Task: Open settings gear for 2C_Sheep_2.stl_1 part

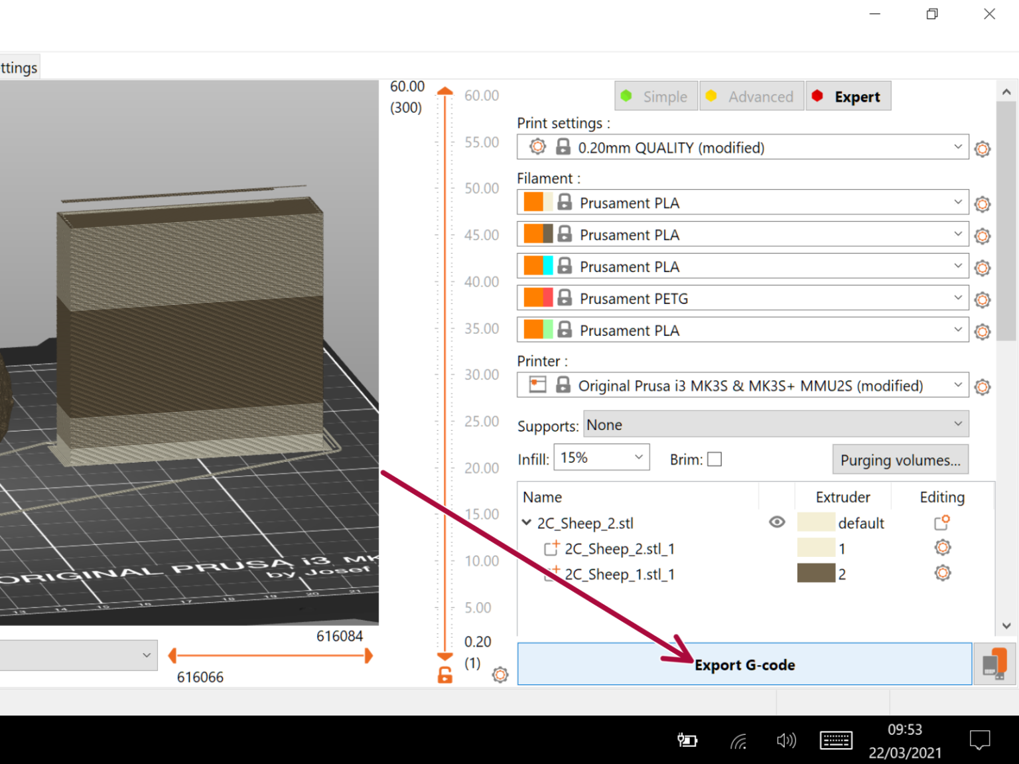Action: point(943,548)
